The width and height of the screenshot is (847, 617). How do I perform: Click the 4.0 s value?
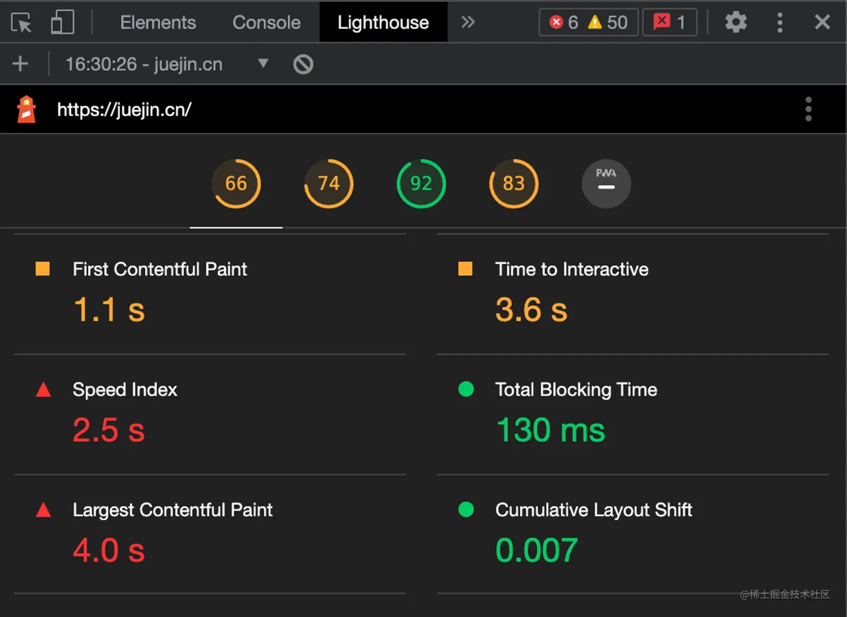[109, 550]
